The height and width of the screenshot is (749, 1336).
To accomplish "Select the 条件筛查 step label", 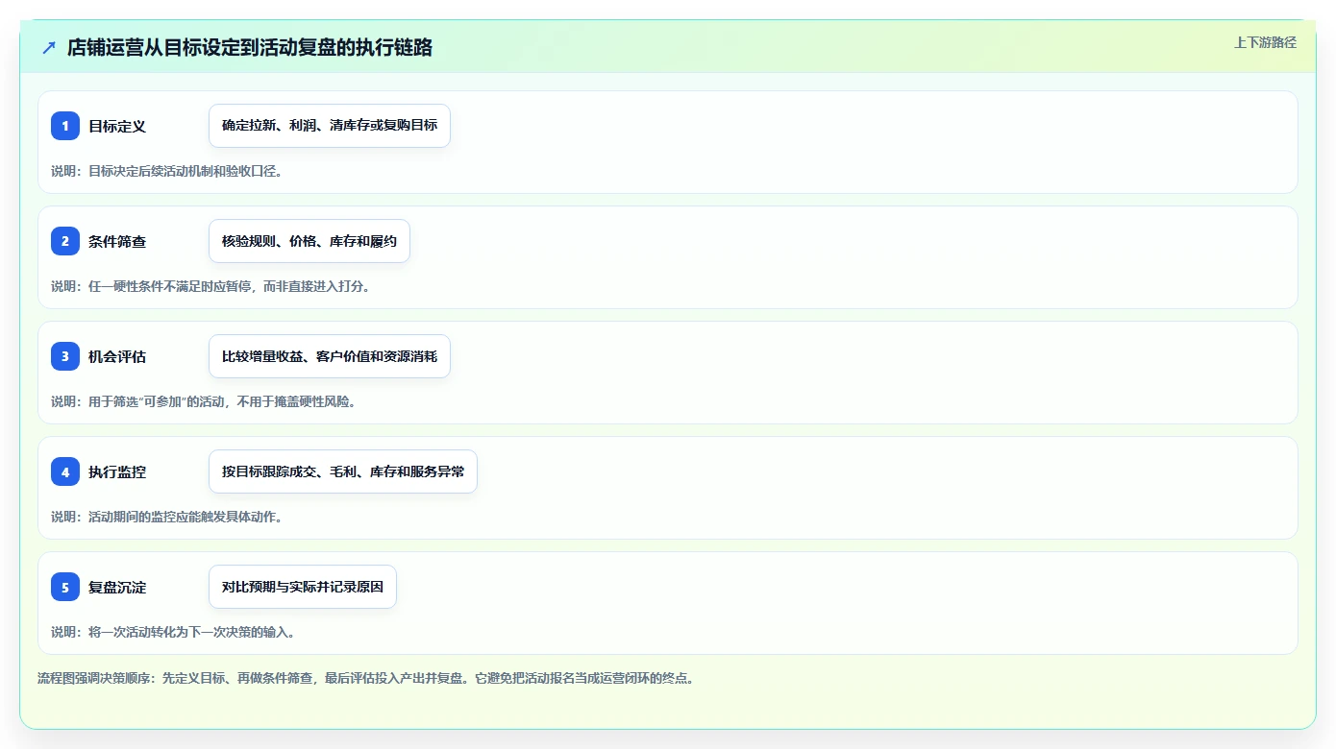I will click(117, 241).
